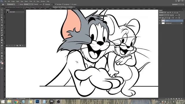
Task: Open the Kind filter dropdown in Layers panel
Action: click(x=162, y=12)
